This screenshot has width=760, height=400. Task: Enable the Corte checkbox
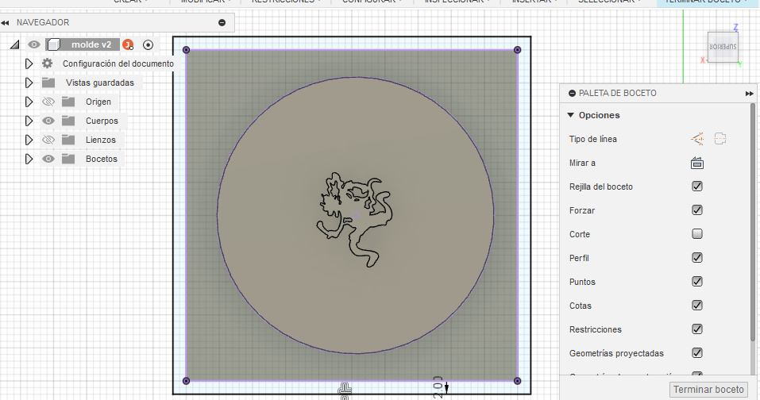pyautogui.click(x=697, y=234)
